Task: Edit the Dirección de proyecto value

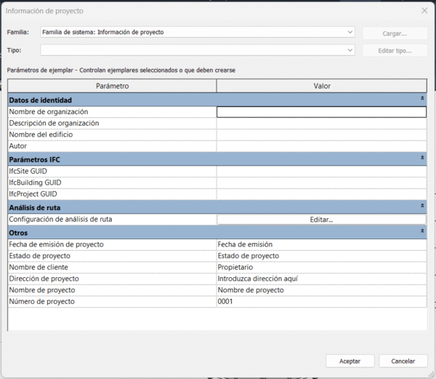Action: (321, 279)
